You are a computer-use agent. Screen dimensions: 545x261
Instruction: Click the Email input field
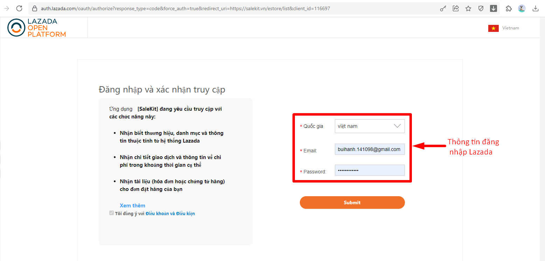370,149
